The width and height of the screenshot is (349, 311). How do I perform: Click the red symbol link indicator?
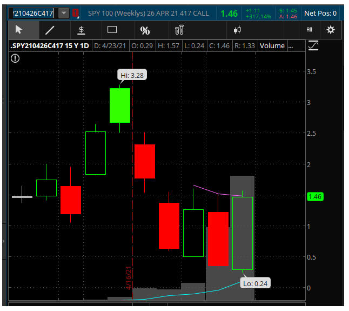point(76,13)
